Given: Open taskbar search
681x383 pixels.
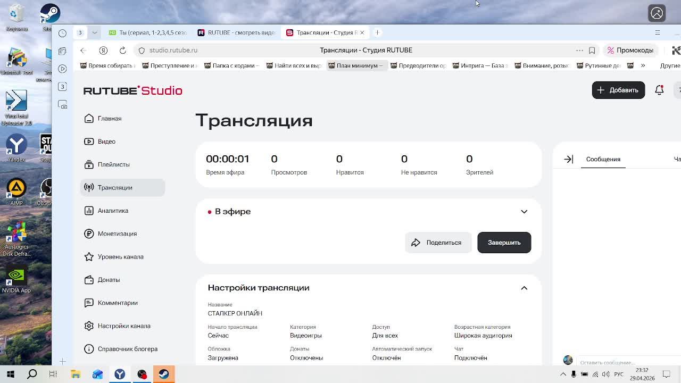Looking at the screenshot, I should [32, 374].
